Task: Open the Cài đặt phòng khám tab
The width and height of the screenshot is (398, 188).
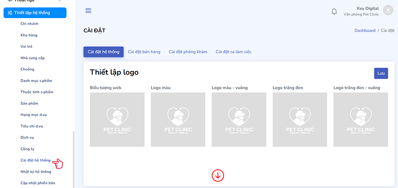Action: (x=188, y=52)
